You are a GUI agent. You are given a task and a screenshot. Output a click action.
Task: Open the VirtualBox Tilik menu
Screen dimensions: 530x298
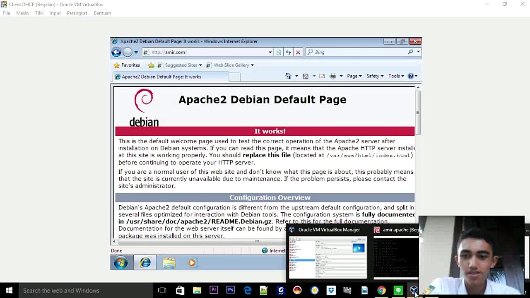pyautogui.click(x=39, y=13)
